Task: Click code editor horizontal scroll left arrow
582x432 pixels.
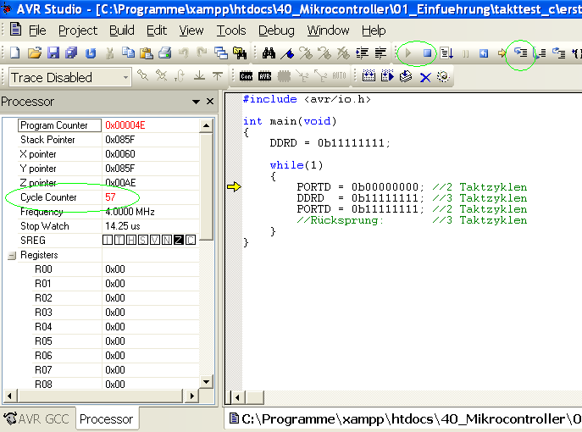Action: click(x=237, y=398)
